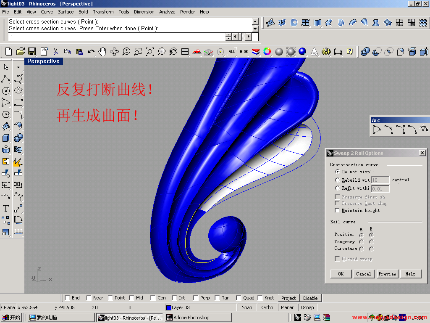Toggle the Quad osnap checkbox

pyautogui.click(x=239, y=298)
